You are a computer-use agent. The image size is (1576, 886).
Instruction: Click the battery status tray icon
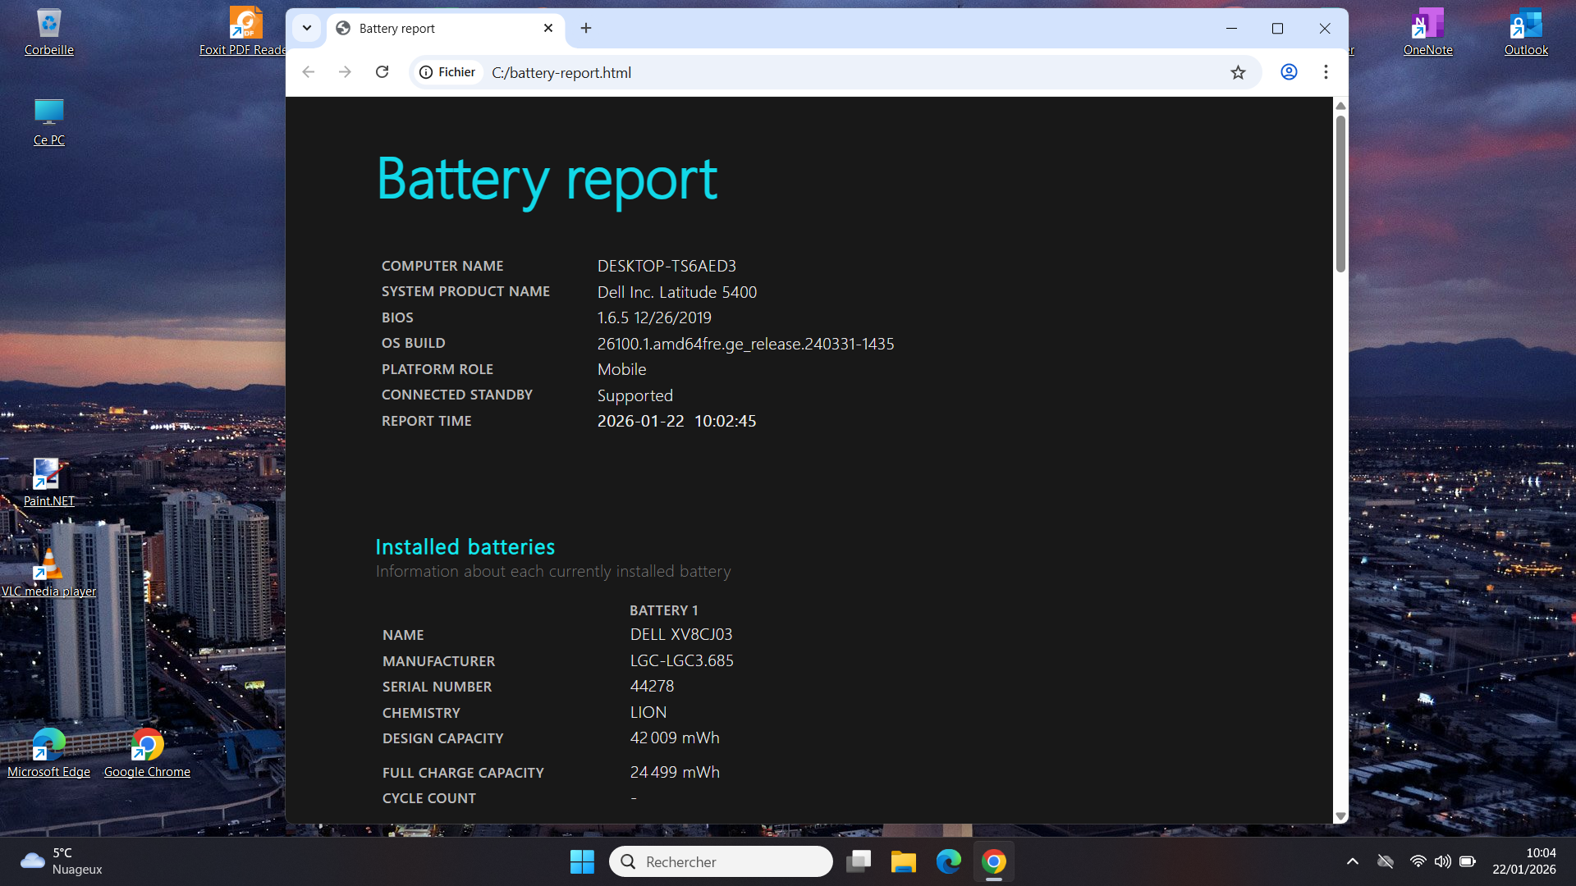(x=1468, y=861)
